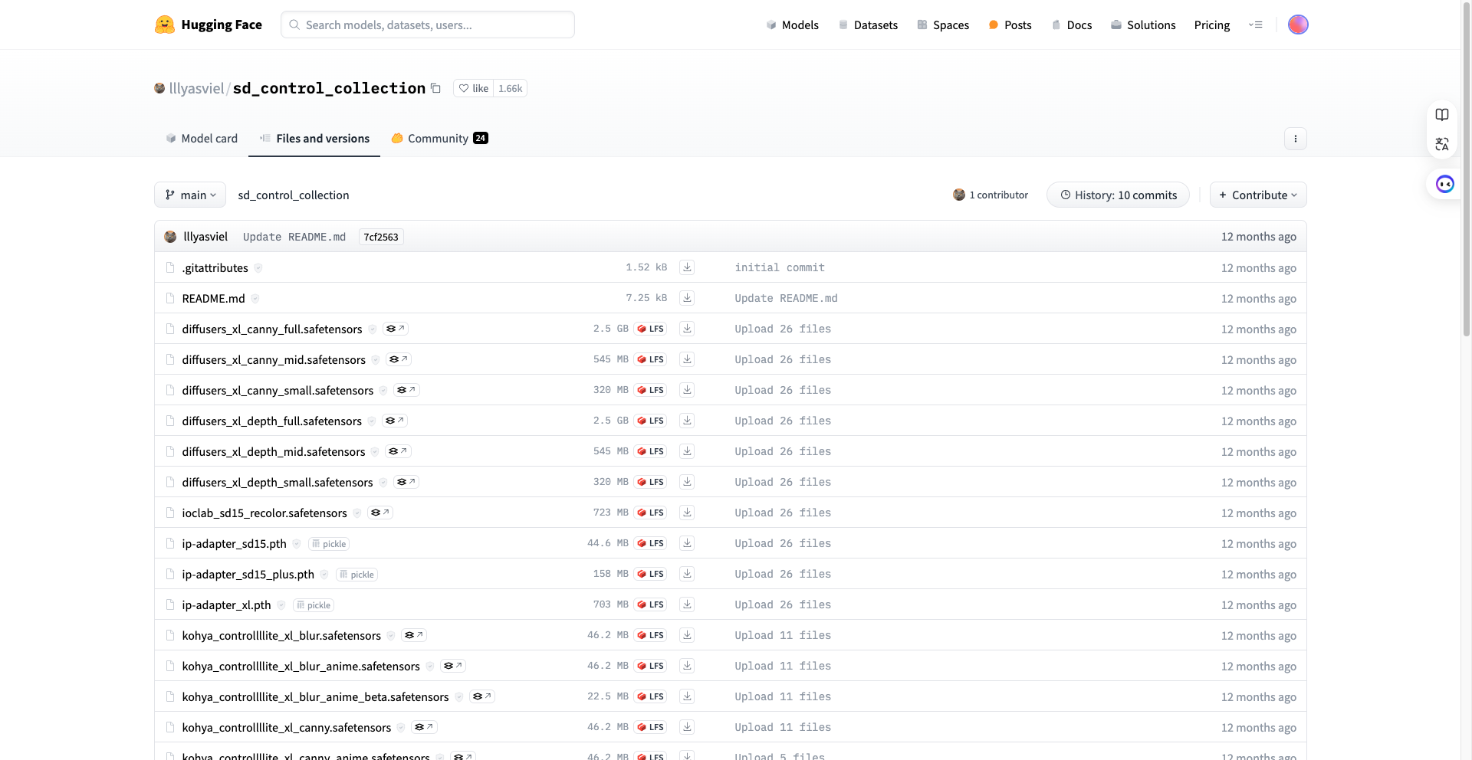Open safetensors viewer for diffusers_xl_canny_small

coord(406,390)
